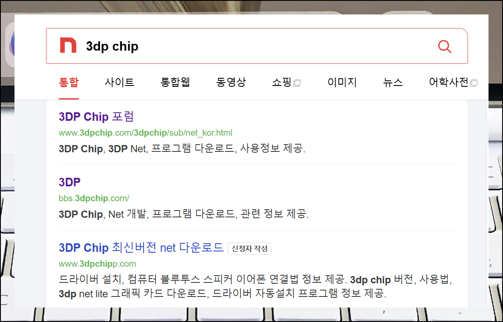Screen dimensions: 503x322
Task: Open the 쇼핑 tab
Action: [x=282, y=83]
